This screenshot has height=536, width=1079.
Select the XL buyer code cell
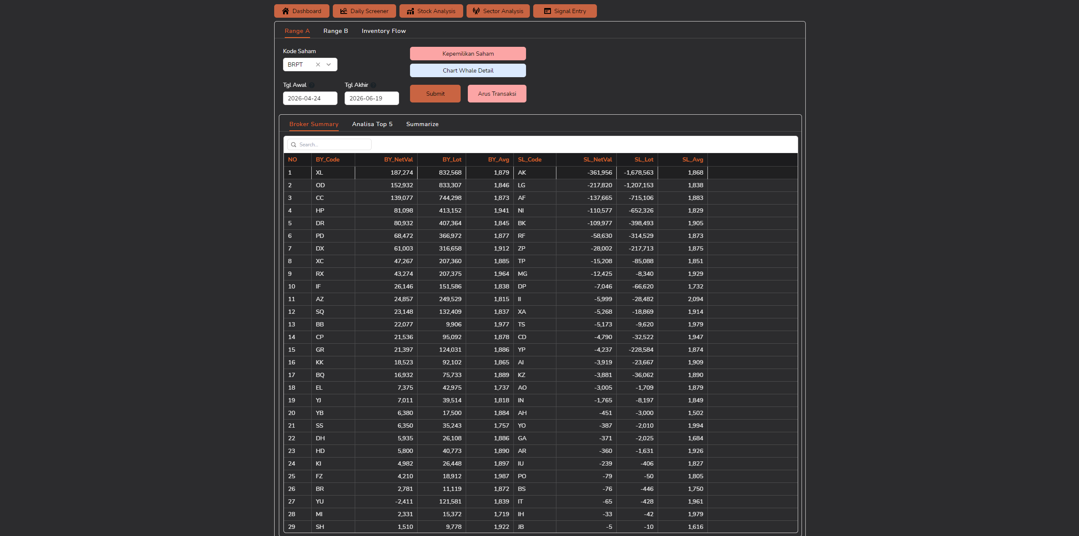[333, 172]
